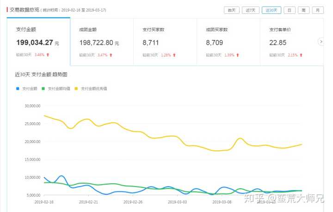Toggle the blue 支付金额 legend series

click(x=28, y=88)
